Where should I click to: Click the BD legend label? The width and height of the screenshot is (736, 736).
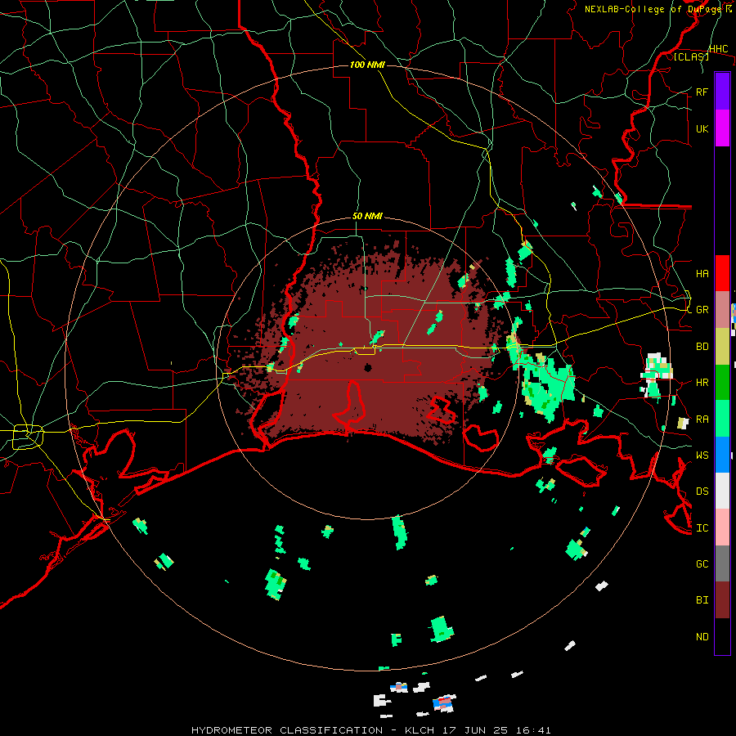(x=702, y=347)
